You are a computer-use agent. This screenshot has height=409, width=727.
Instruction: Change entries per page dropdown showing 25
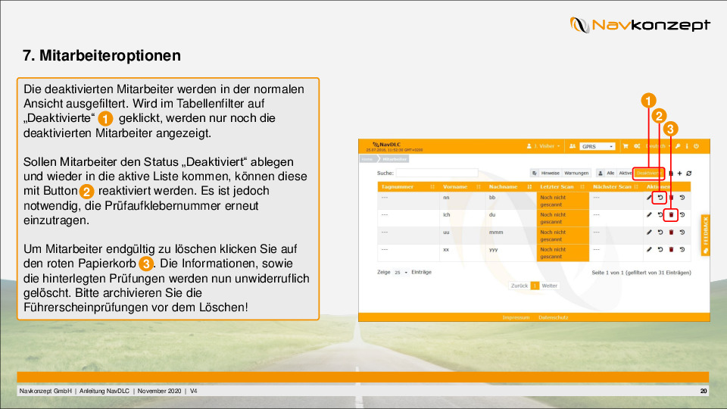click(x=401, y=273)
